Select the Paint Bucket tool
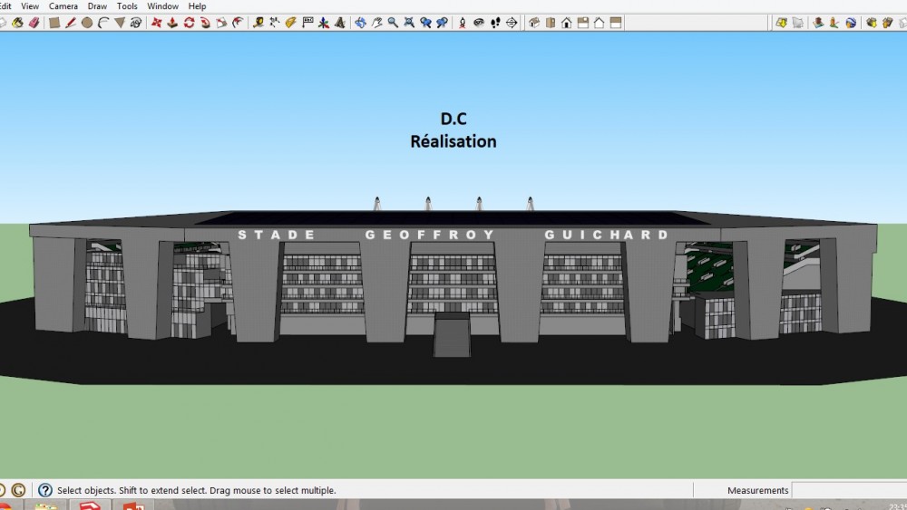This screenshot has height=510, width=907. [17, 23]
